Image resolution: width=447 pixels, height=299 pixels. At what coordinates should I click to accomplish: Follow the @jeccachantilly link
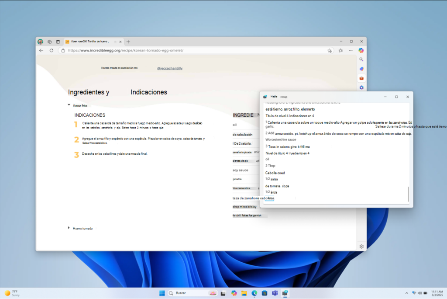(x=169, y=68)
